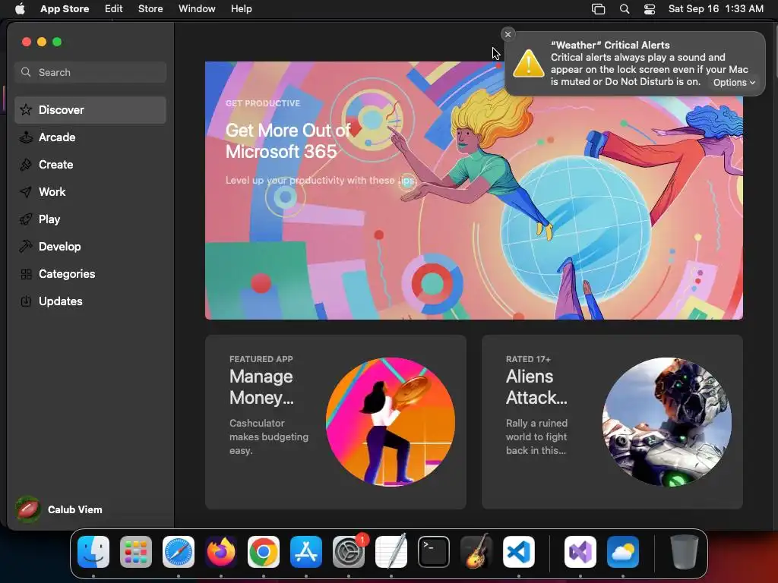The image size is (778, 583).
Task: Open the Store menu
Action: (150, 9)
